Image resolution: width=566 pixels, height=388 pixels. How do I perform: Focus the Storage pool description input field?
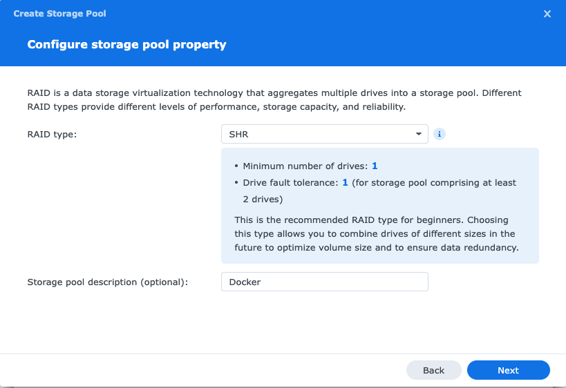324,282
